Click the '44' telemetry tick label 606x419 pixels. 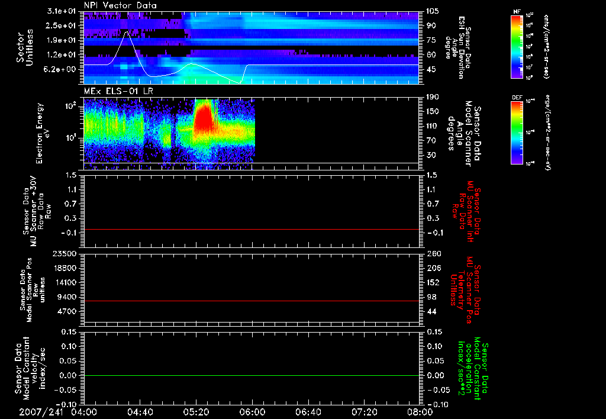431,311
